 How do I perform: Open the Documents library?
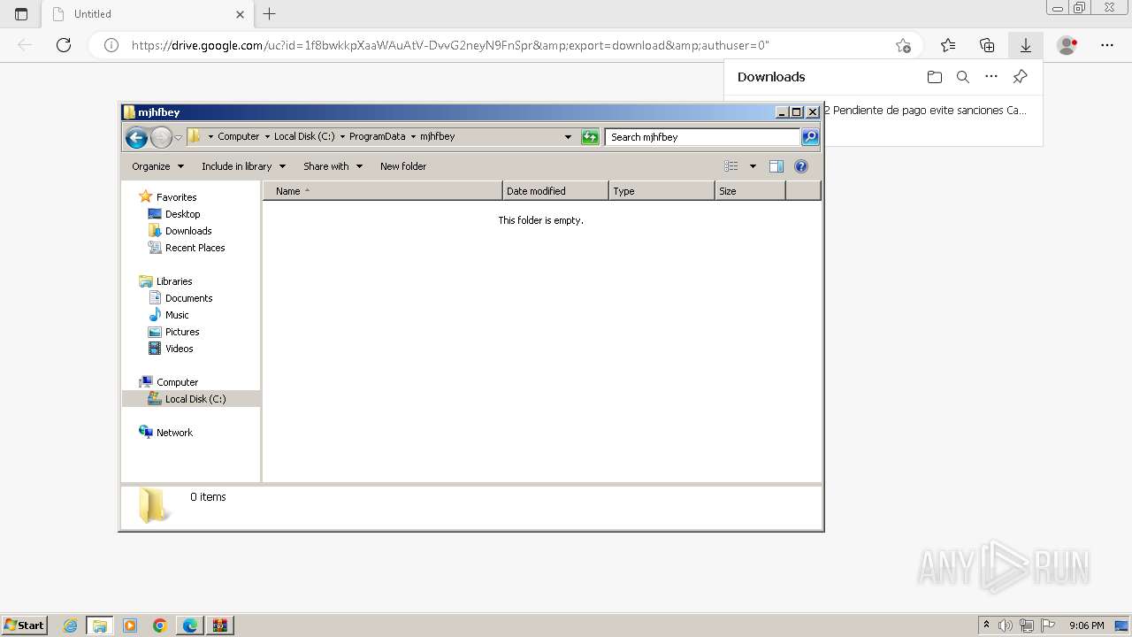[x=188, y=298]
